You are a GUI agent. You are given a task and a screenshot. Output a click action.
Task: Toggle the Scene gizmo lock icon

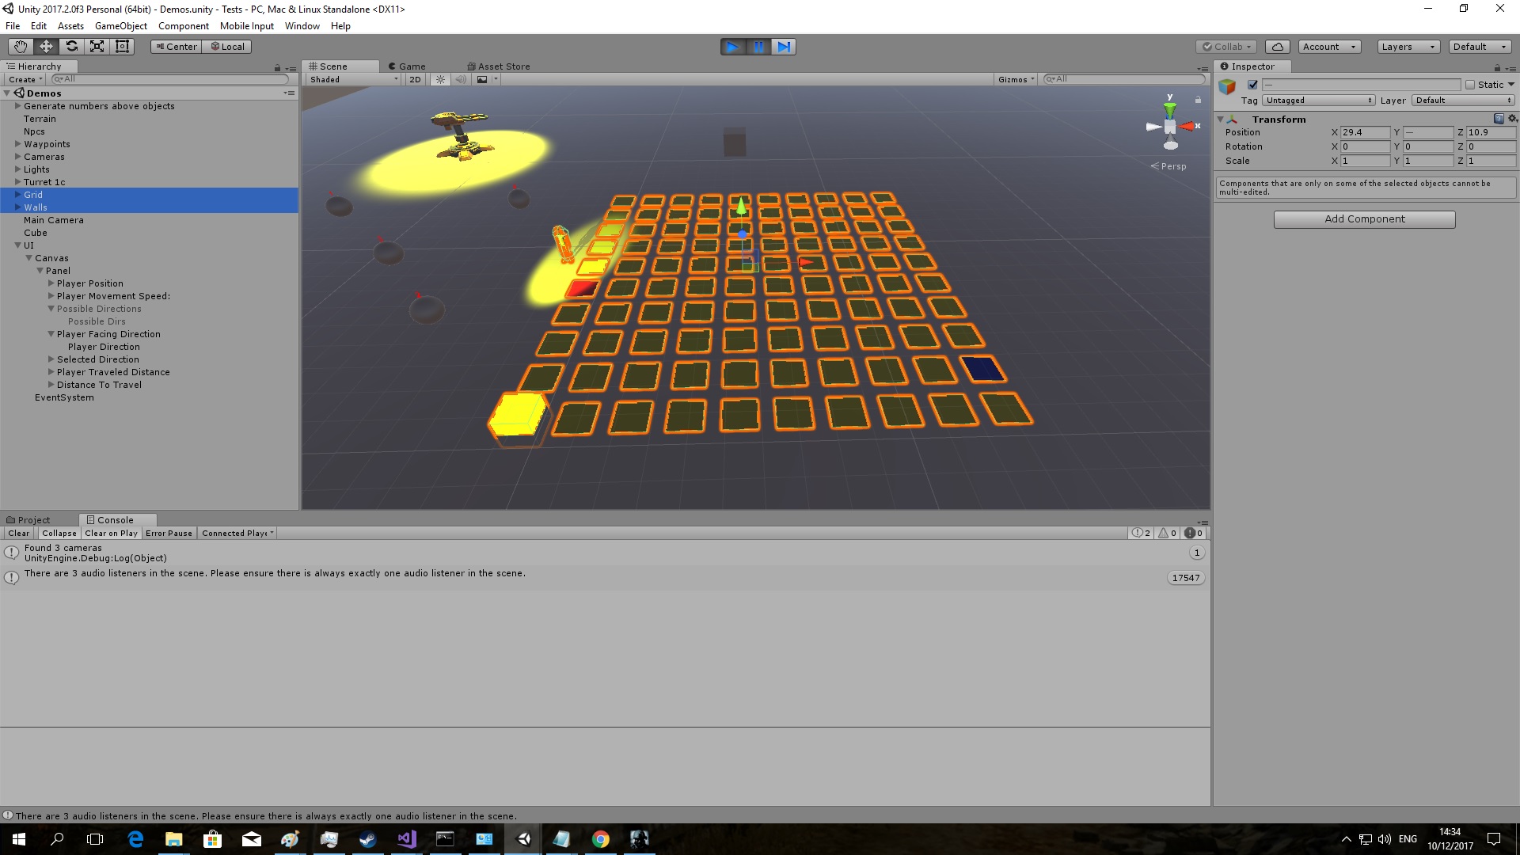tap(1198, 100)
